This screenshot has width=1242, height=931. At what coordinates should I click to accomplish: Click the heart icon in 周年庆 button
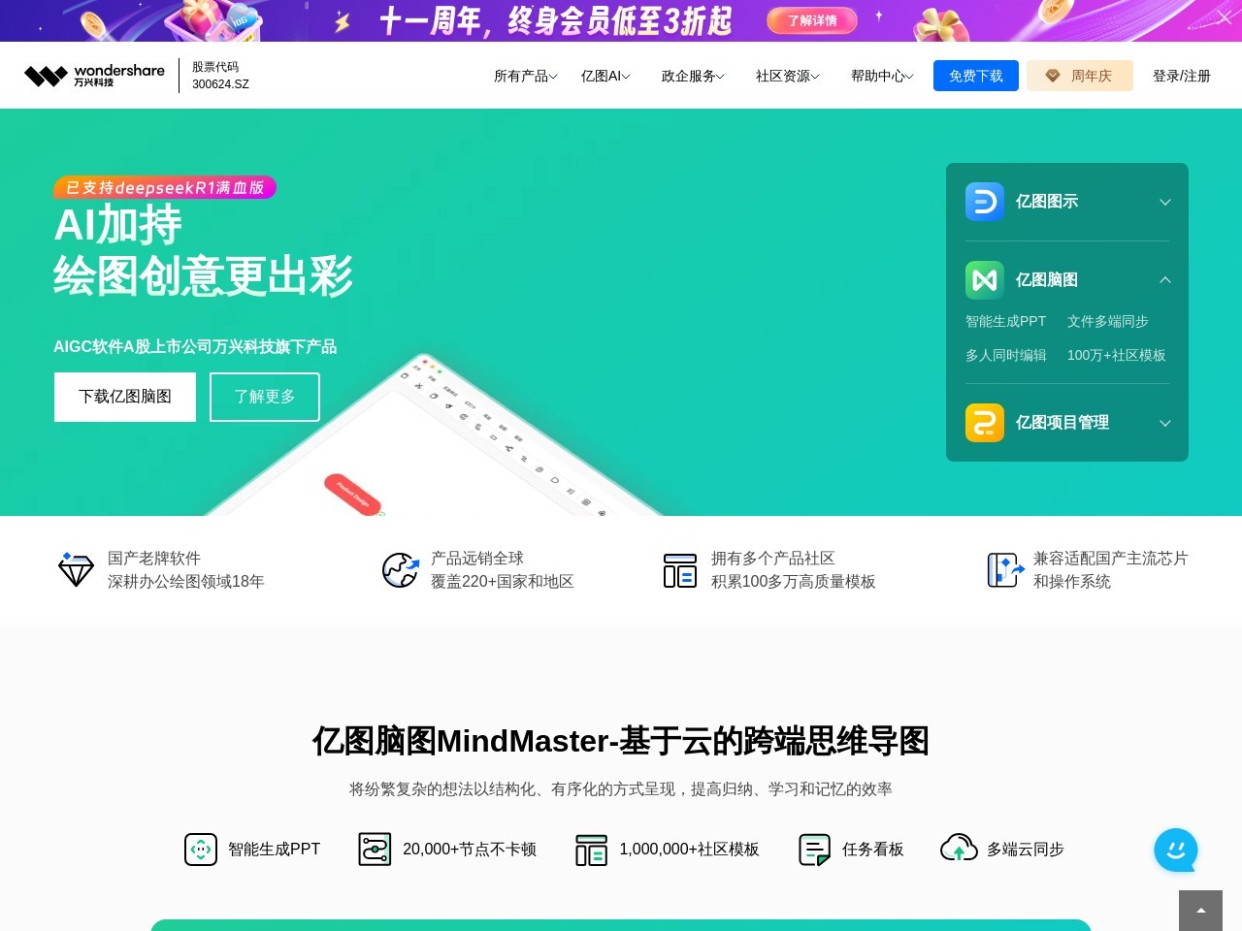point(1052,76)
